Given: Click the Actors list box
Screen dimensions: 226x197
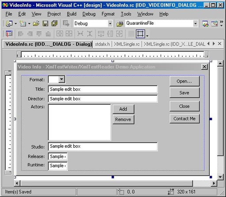Looking at the screenshot, I should click(x=79, y=122).
